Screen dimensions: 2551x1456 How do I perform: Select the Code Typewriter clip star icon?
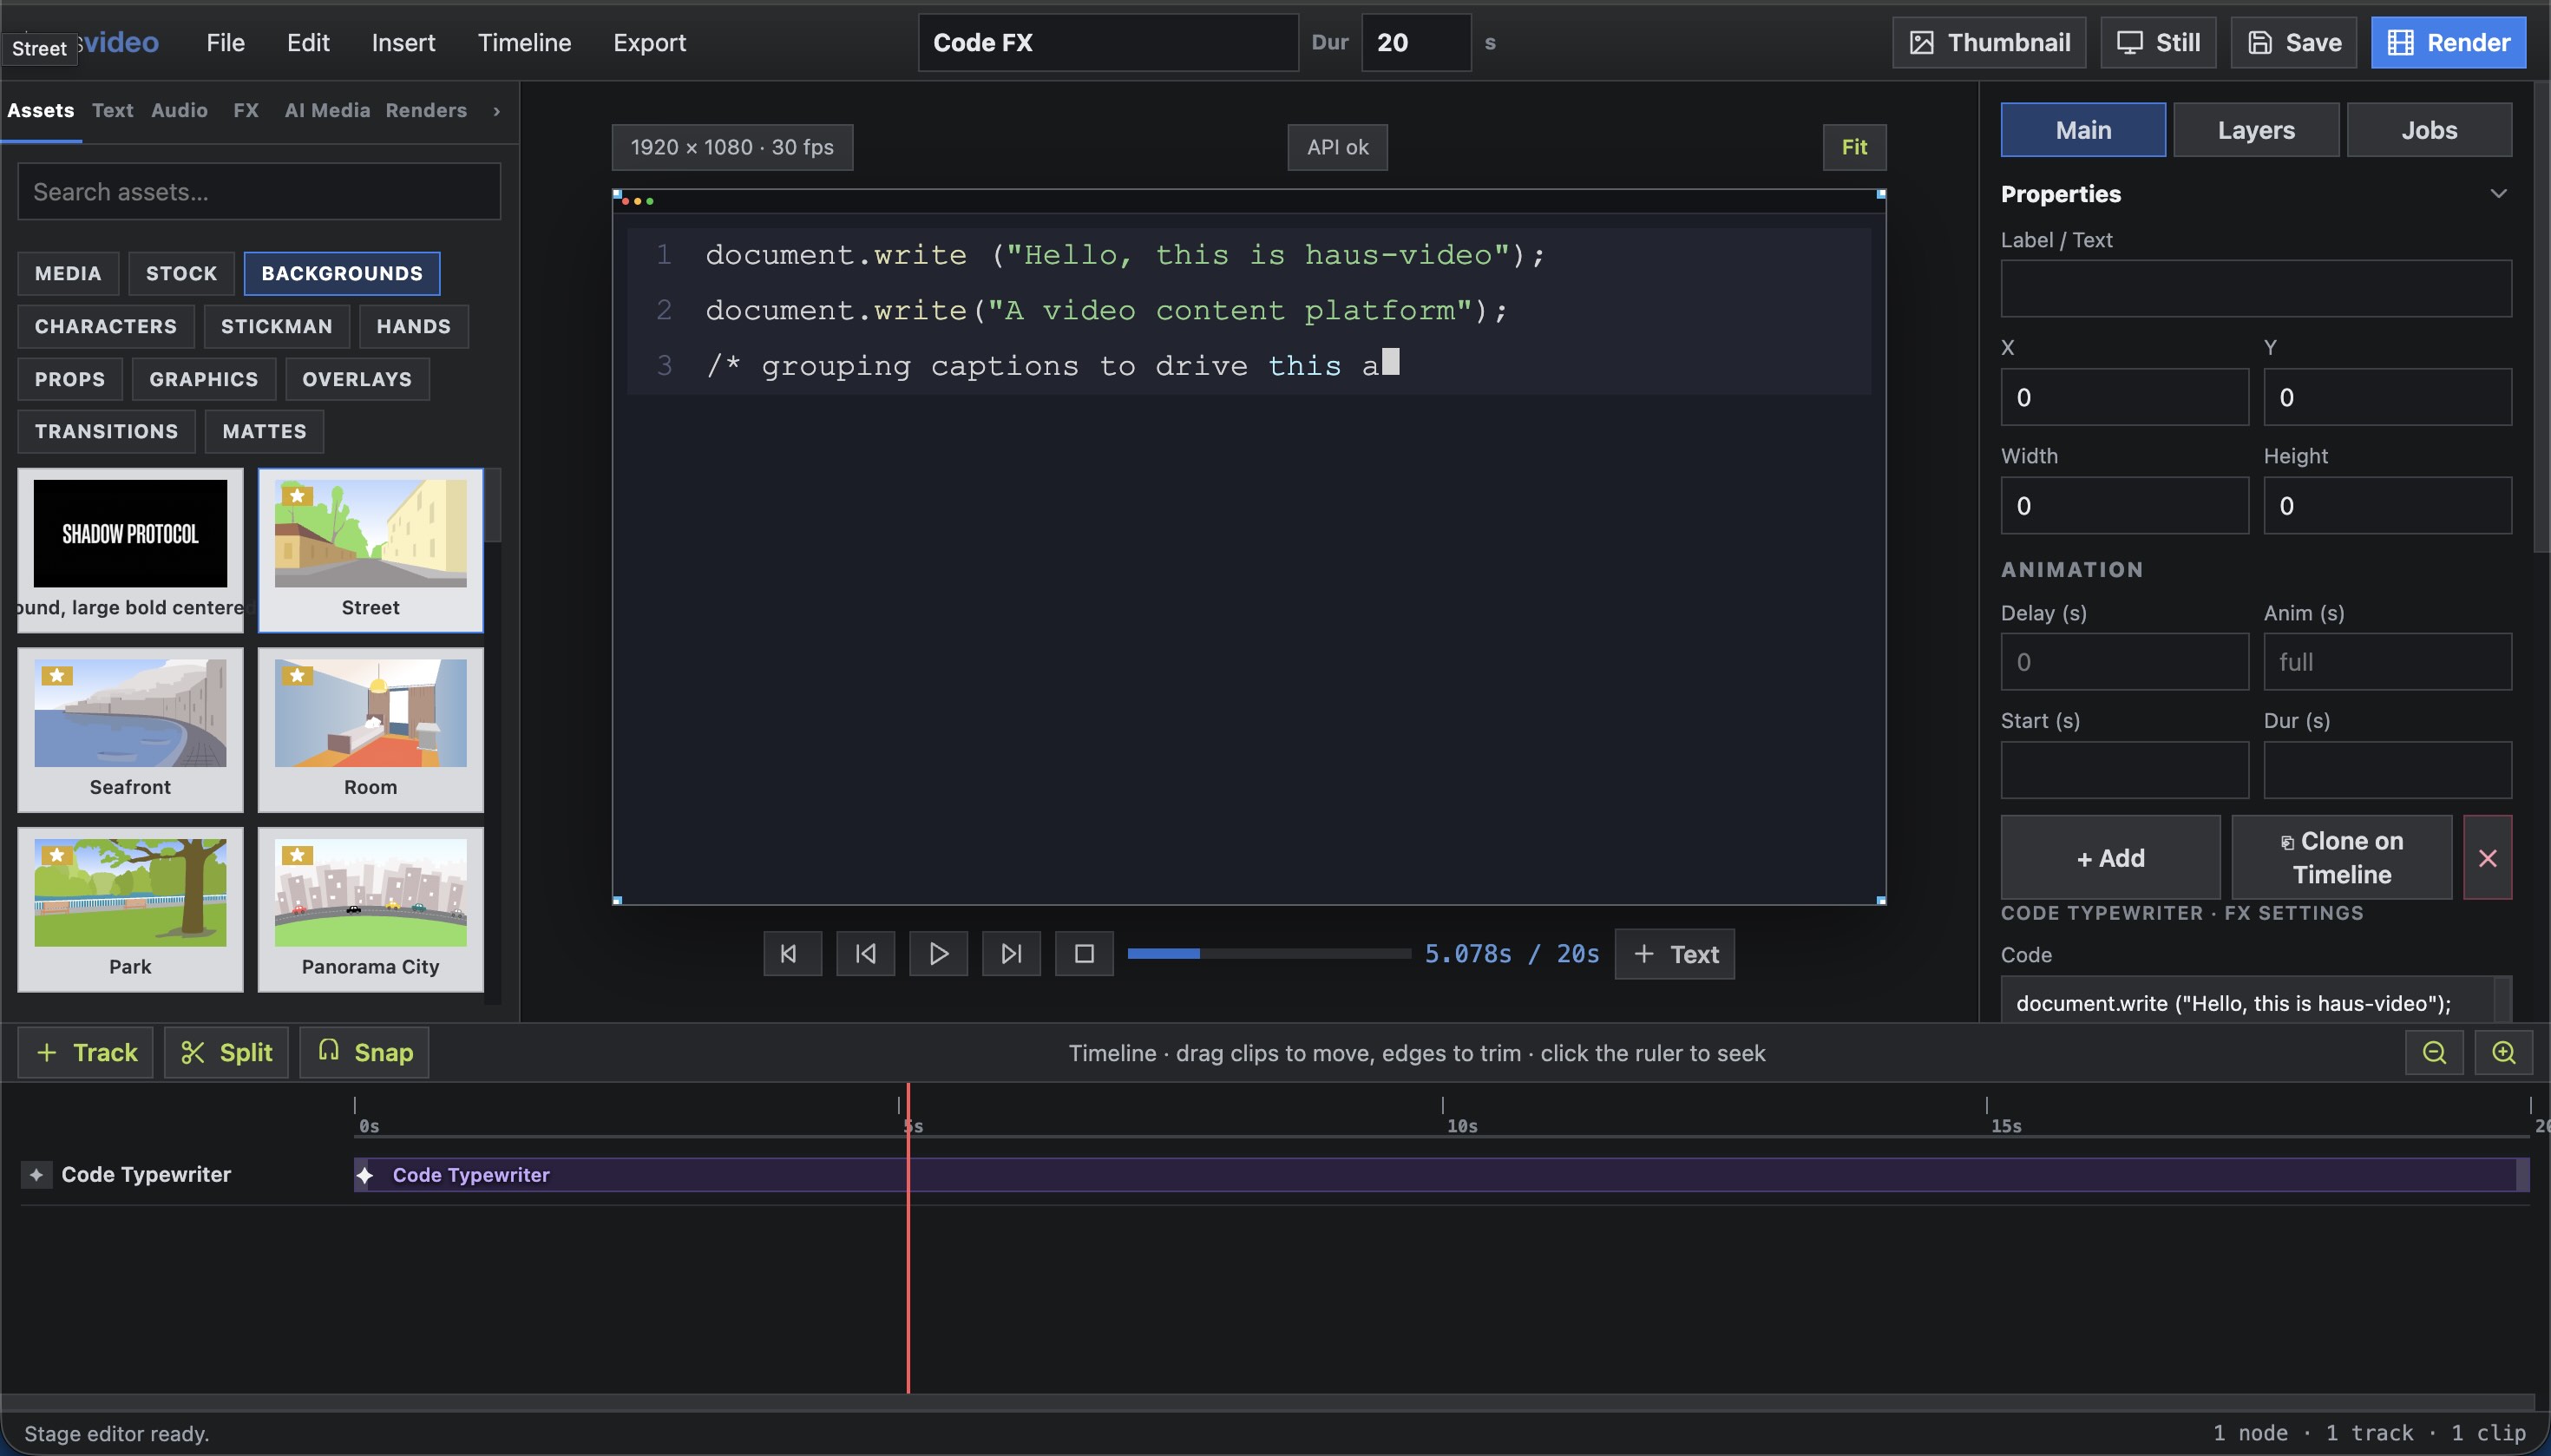pos(365,1175)
